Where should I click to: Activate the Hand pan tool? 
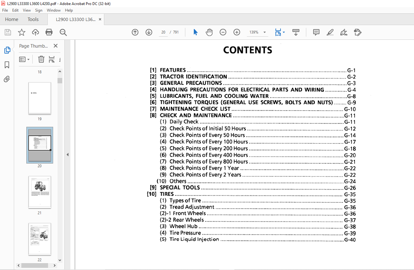209,32
